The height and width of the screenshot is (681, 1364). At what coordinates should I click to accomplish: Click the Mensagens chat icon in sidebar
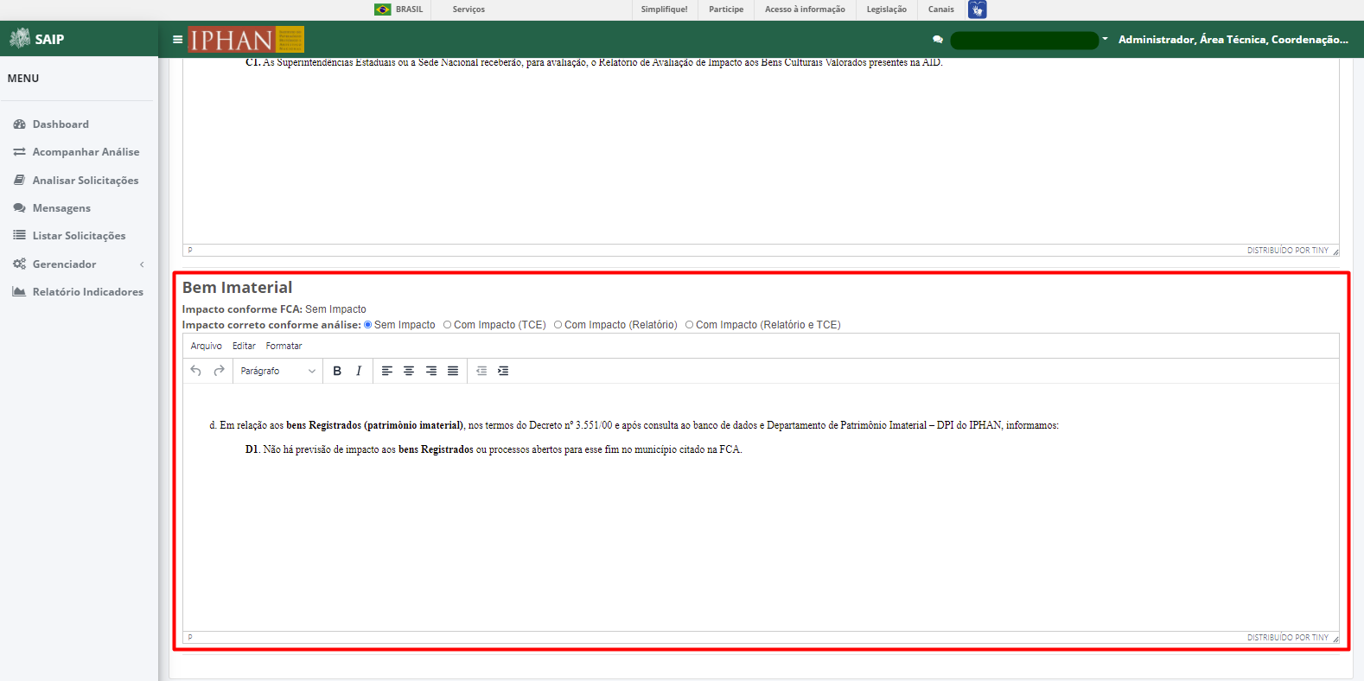pos(19,208)
